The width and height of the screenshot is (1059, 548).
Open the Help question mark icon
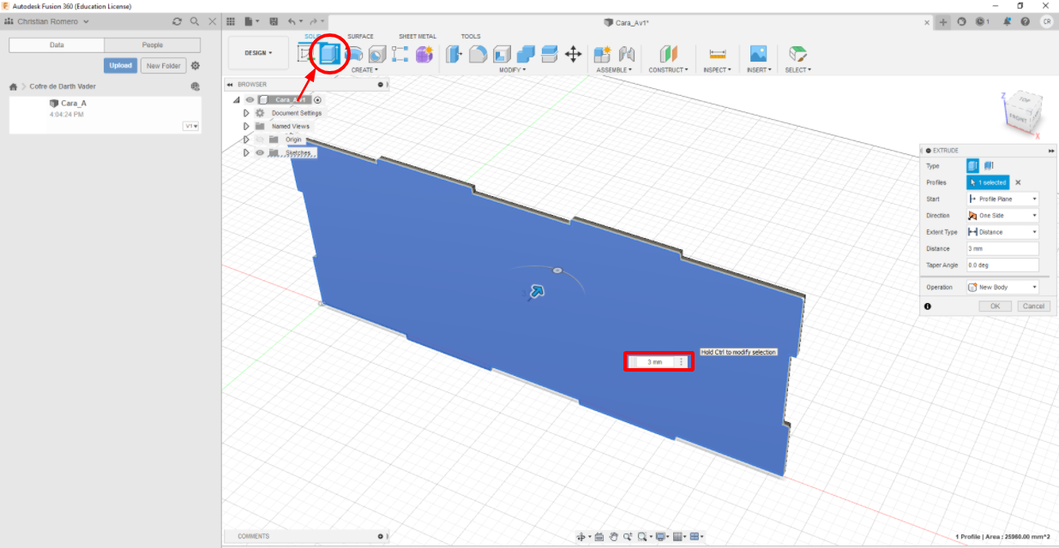1026,22
